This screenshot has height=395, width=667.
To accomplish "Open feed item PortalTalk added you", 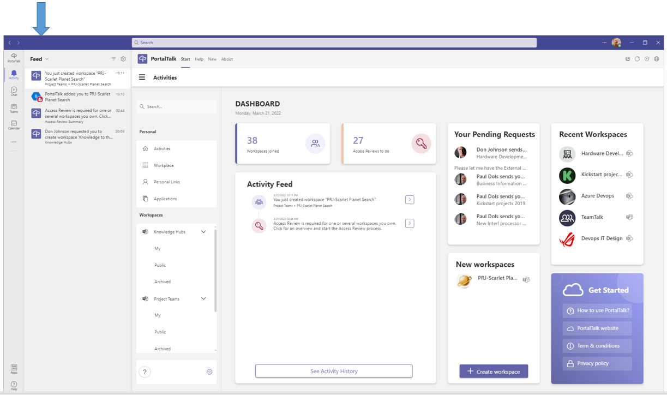I will click(78, 97).
